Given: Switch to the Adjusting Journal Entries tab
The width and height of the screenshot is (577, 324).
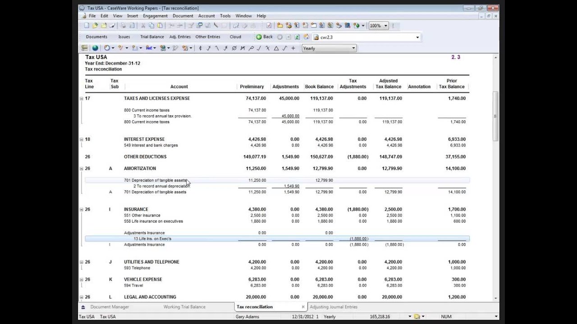Looking at the screenshot, I should [x=334, y=307].
